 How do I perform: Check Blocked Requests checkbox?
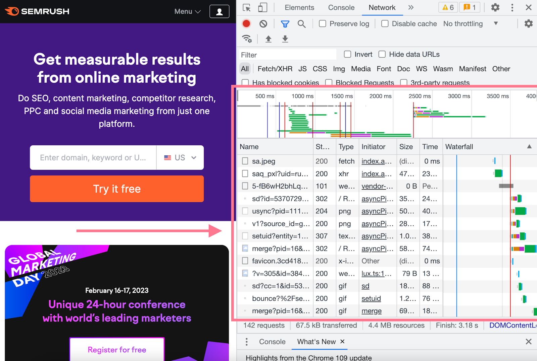pos(329,82)
